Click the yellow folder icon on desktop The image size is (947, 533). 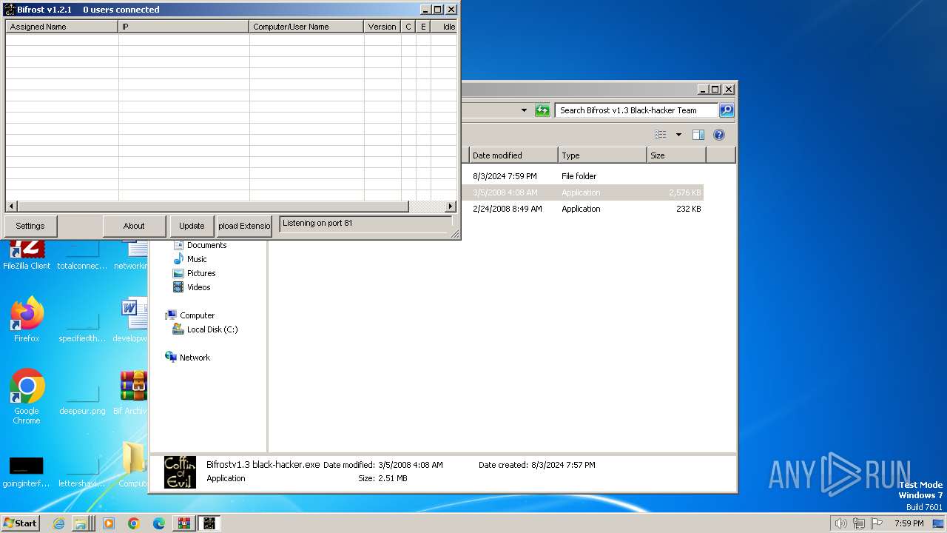[x=133, y=465]
